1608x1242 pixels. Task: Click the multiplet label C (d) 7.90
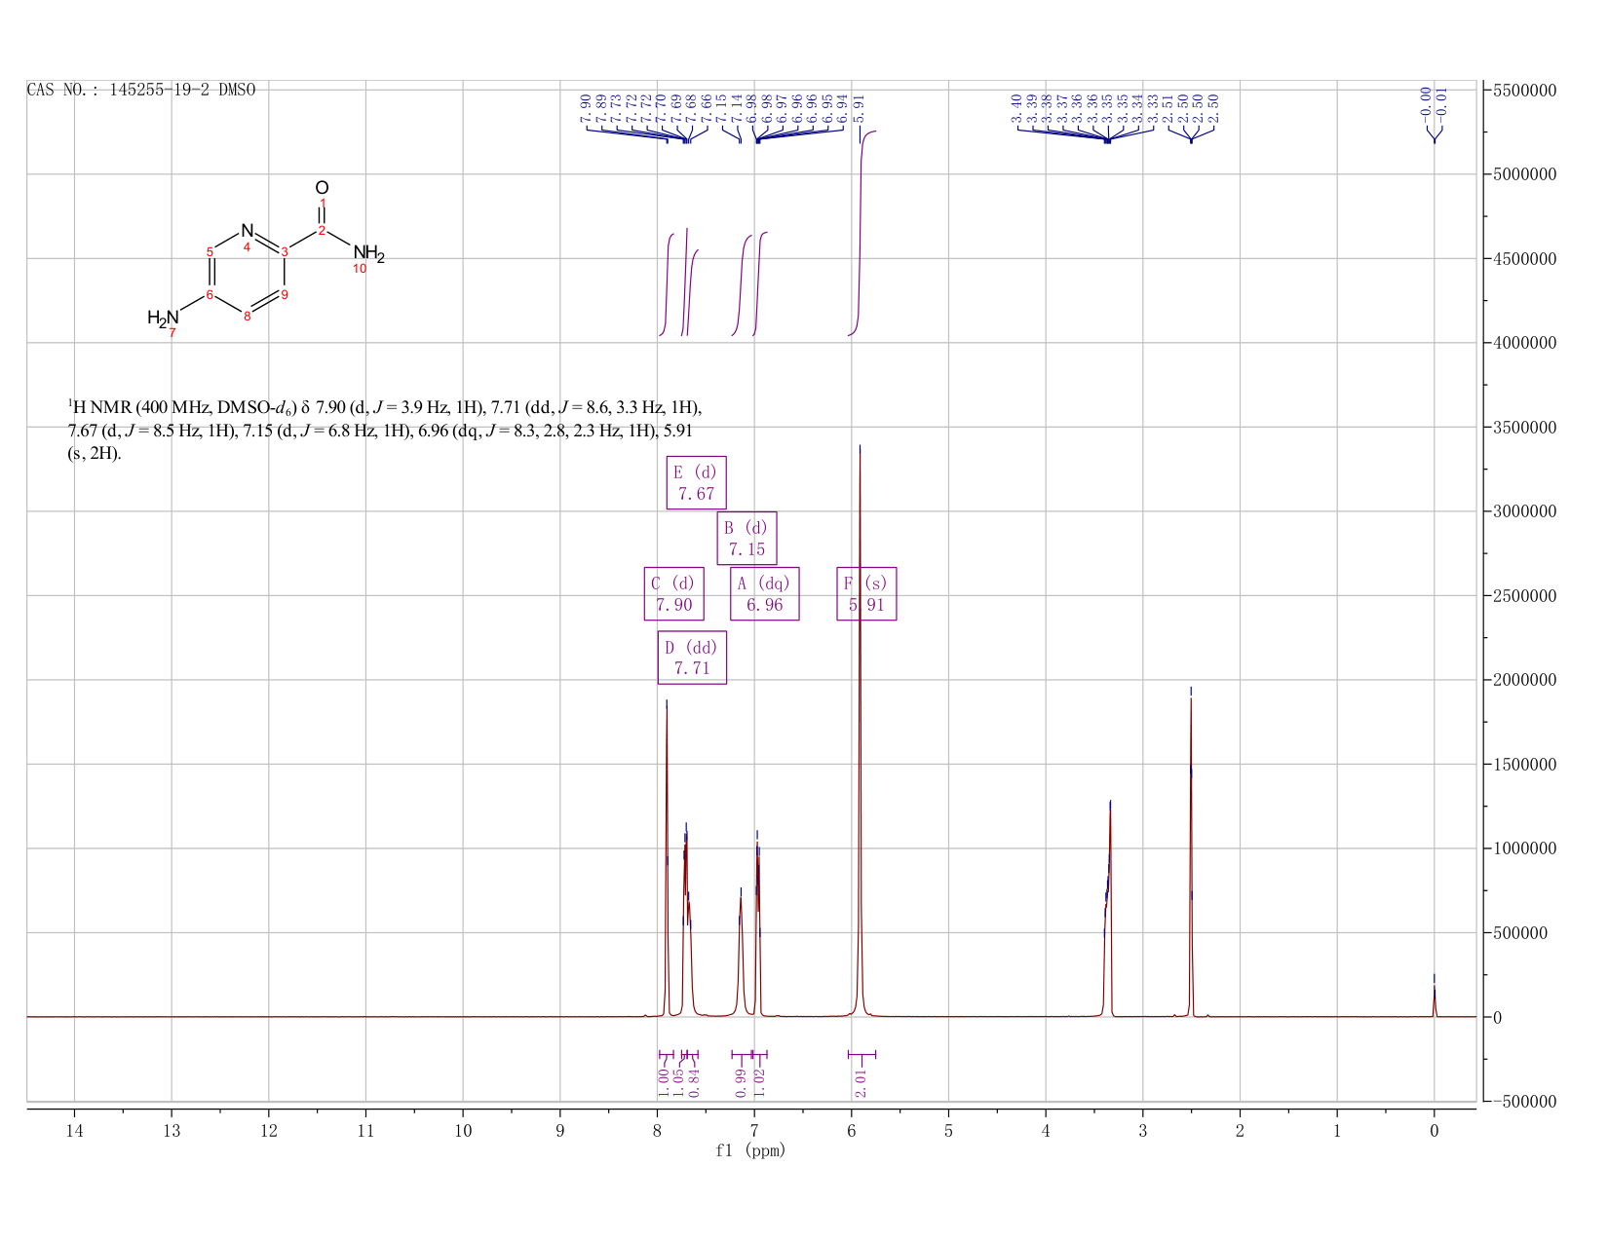(673, 593)
